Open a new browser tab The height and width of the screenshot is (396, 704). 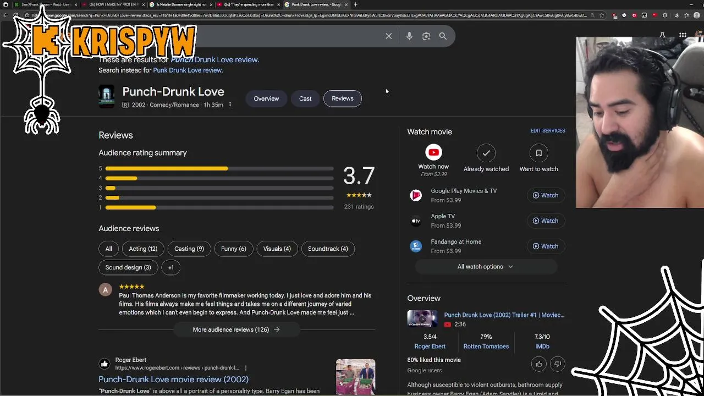tap(355, 4)
